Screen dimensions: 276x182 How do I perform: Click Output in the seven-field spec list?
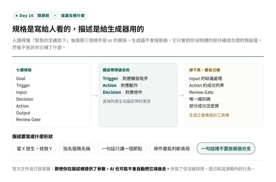(23, 113)
